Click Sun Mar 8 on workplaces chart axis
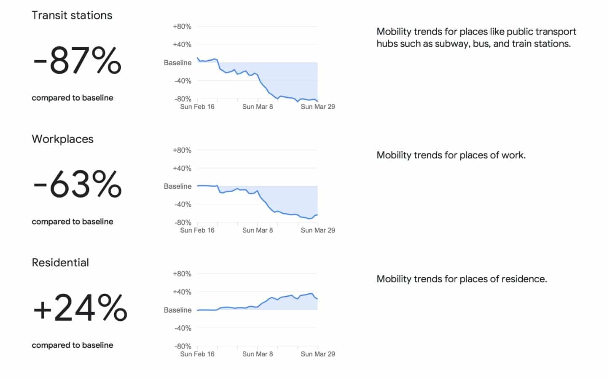Viewport: 607px width, 378px height. [x=258, y=230]
